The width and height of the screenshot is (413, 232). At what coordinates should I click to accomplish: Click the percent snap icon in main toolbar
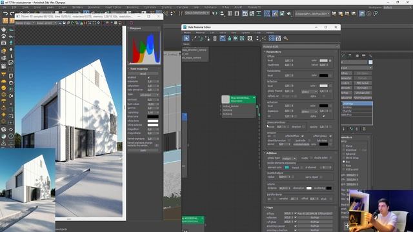point(166,13)
